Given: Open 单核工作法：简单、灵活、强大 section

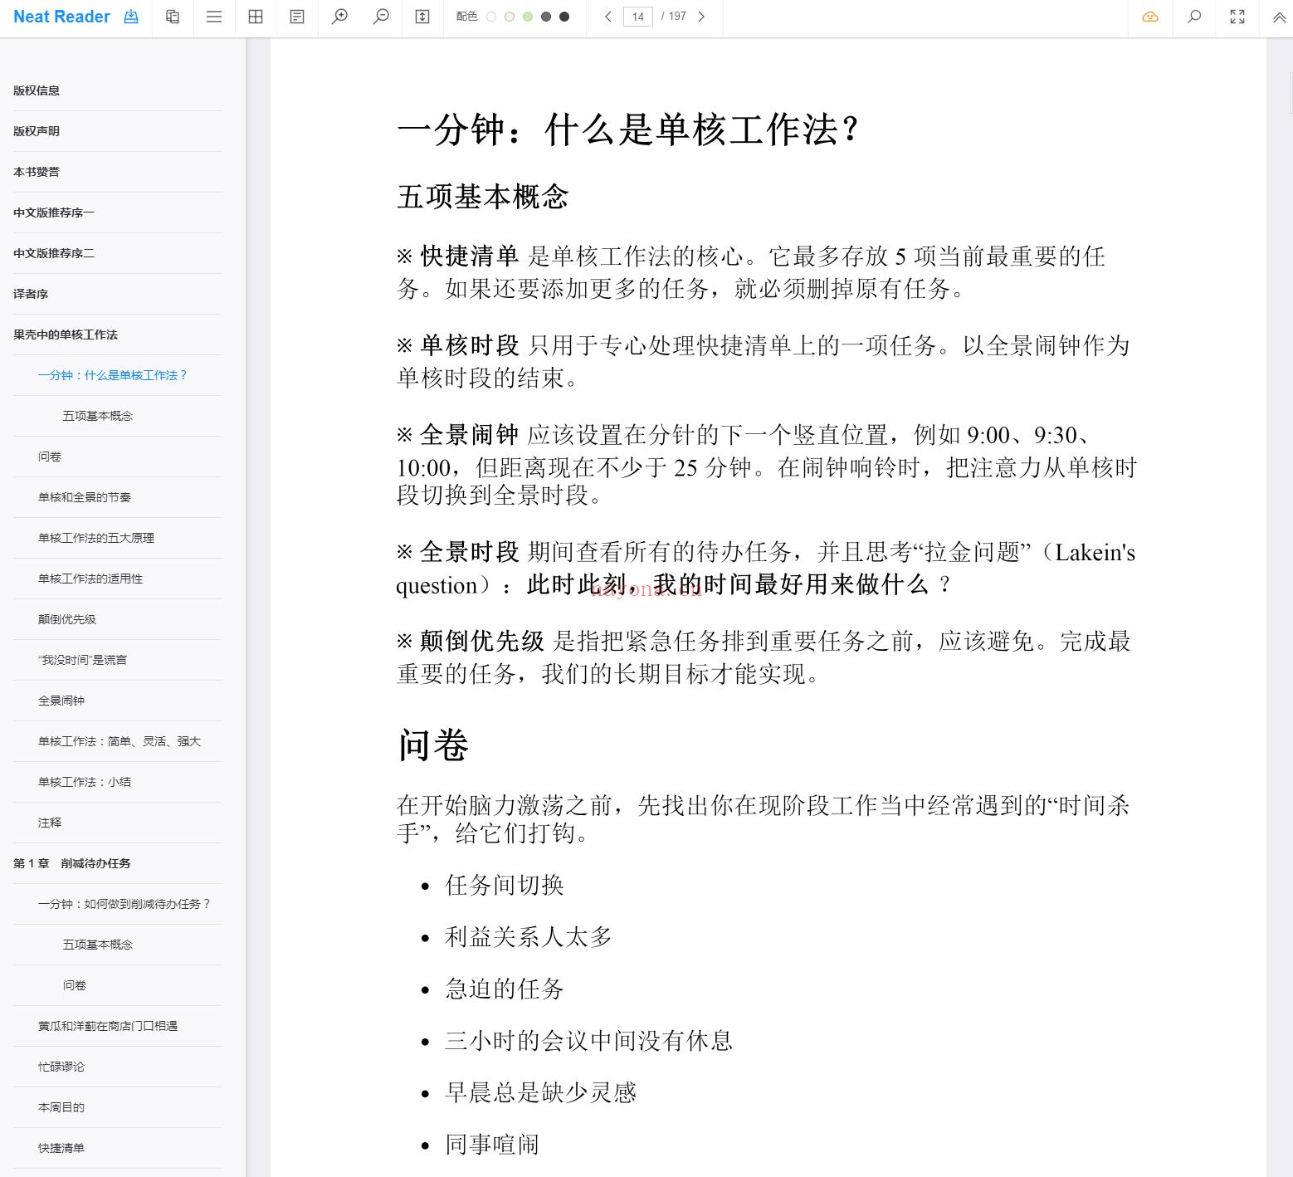Looking at the screenshot, I should 118,741.
